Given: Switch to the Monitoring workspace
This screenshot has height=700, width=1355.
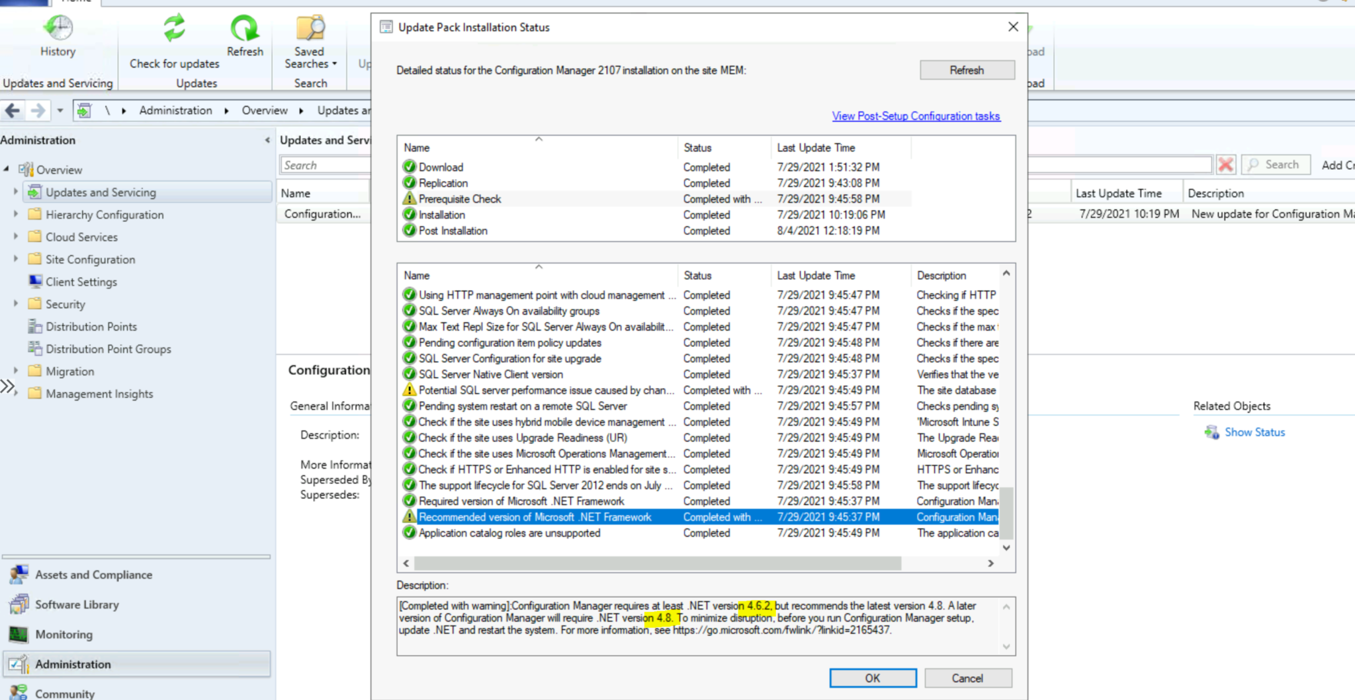Looking at the screenshot, I should [64, 635].
